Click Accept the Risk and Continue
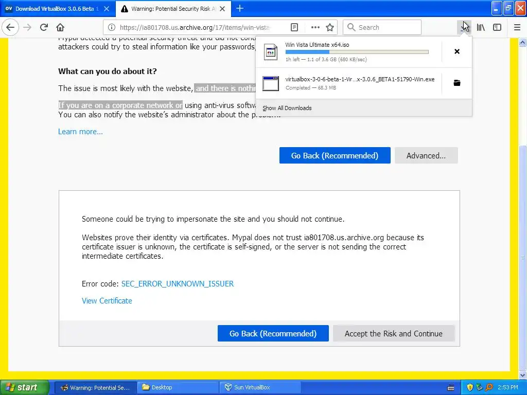Screen dimensions: 527x395 pos(394,333)
